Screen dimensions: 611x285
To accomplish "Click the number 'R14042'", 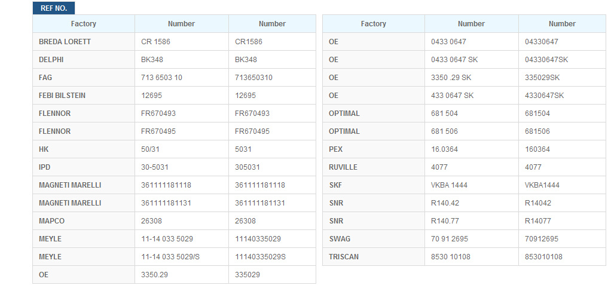I will coord(538,203).
